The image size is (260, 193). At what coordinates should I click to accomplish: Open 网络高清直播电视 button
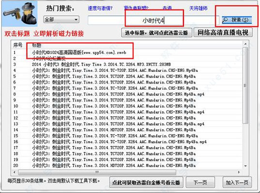[x=223, y=32]
